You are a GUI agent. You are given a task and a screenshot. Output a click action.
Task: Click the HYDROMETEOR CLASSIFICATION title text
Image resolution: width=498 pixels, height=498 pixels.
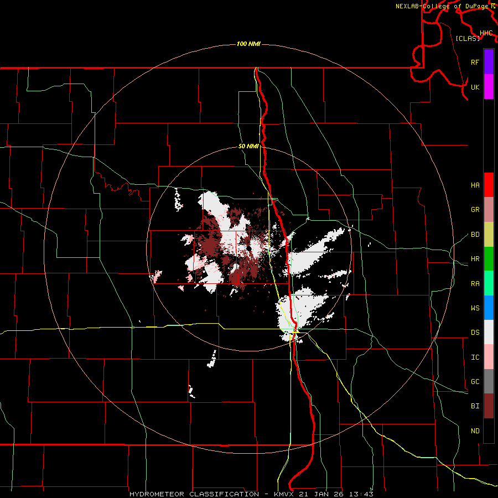click(194, 494)
